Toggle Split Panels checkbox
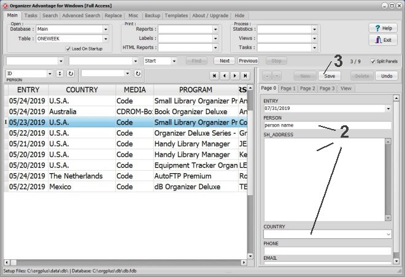Screen dimensions: 405x277 pyautogui.click(x=372, y=61)
